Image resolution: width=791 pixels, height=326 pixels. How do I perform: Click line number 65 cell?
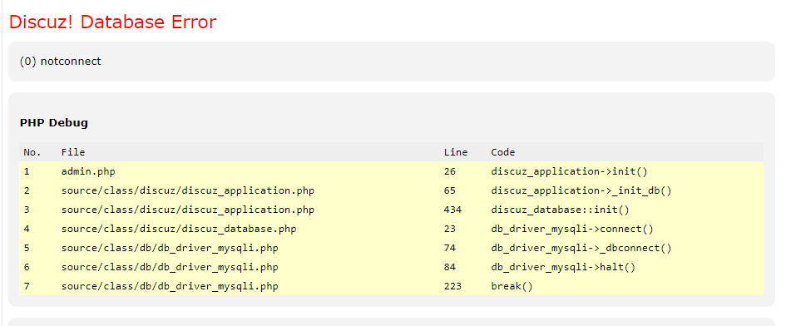pos(449,190)
